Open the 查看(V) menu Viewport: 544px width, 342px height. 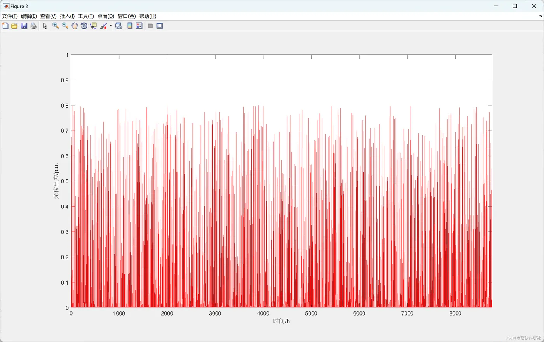pyautogui.click(x=48, y=16)
